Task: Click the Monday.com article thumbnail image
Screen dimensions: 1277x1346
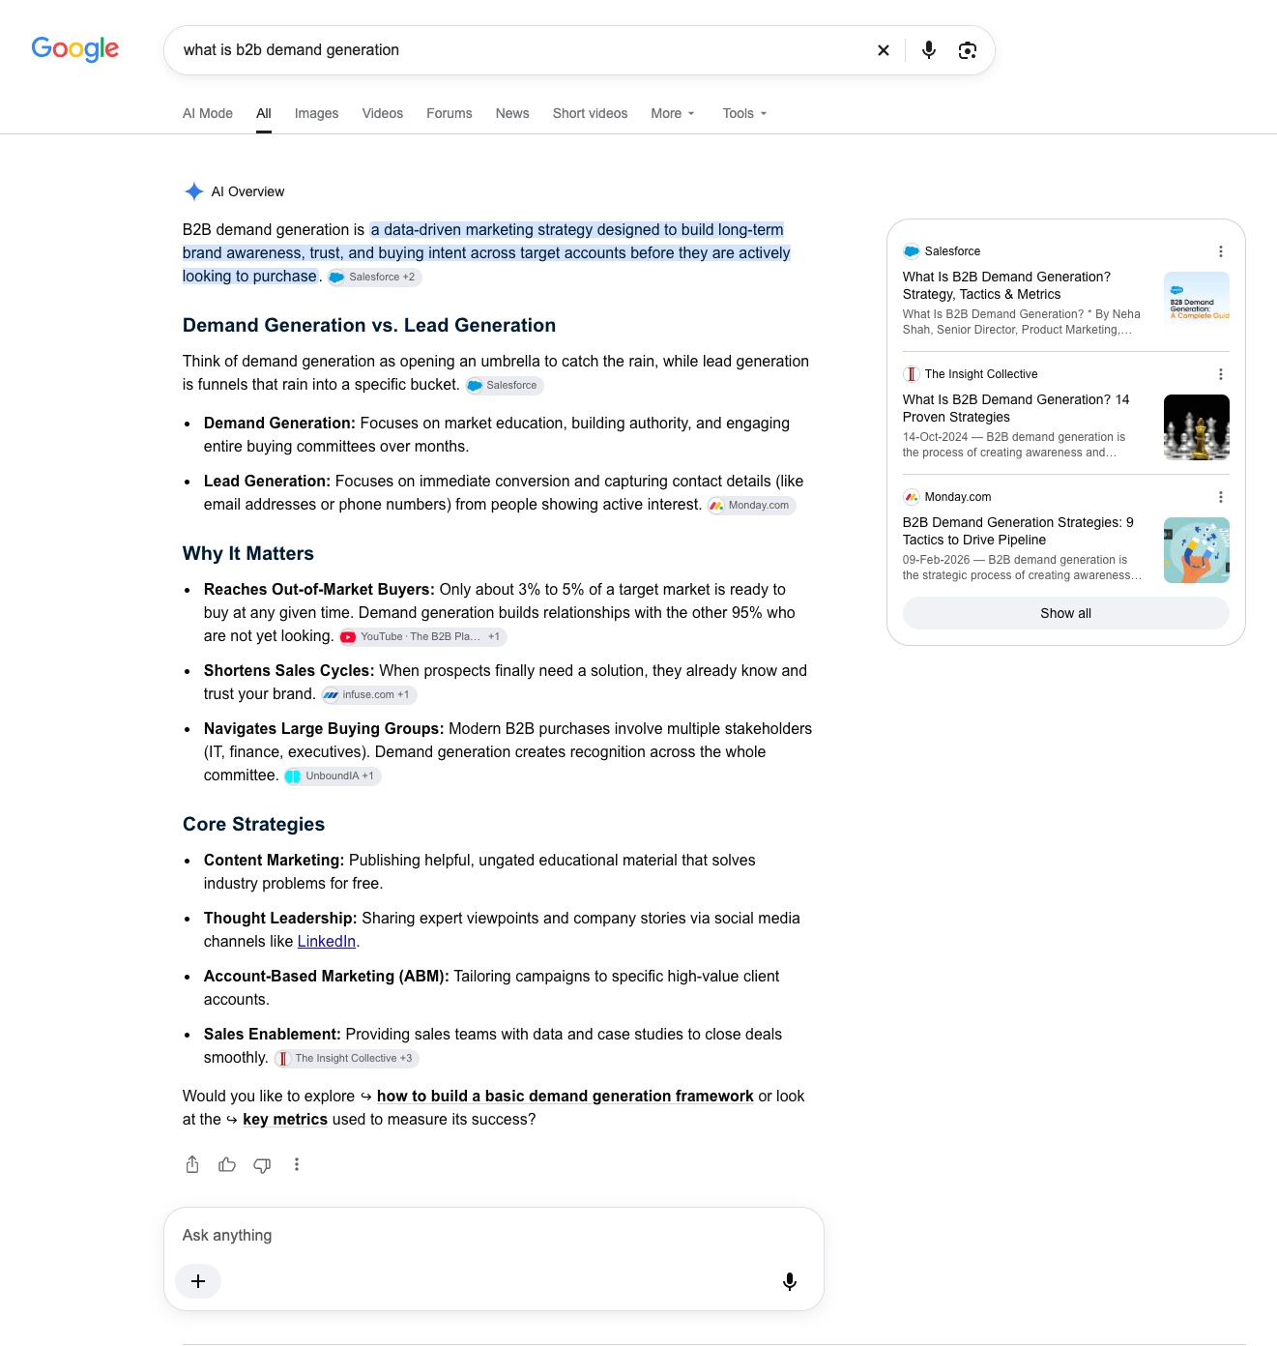Action: pyautogui.click(x=1197, y=550)
